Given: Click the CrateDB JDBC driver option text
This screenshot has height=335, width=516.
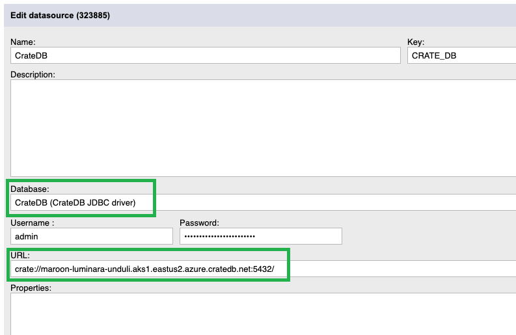Looking at the screenshot, I should 93,203.
